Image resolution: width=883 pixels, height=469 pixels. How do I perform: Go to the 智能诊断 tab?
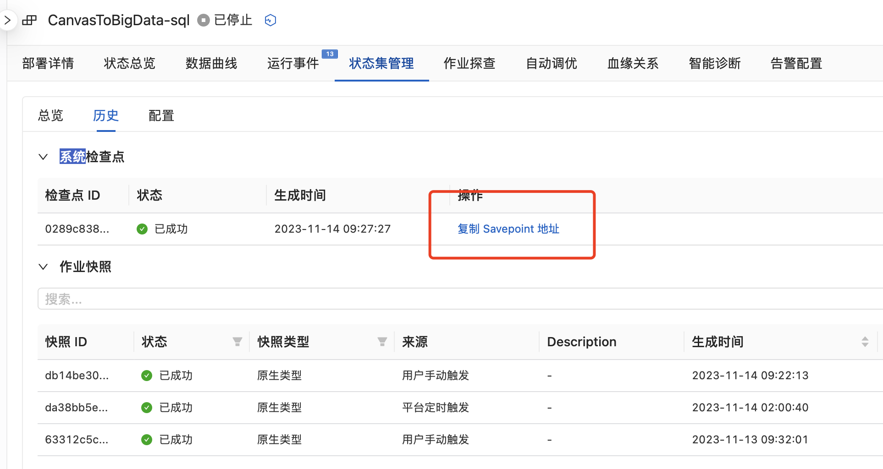(x=714, y=63)
